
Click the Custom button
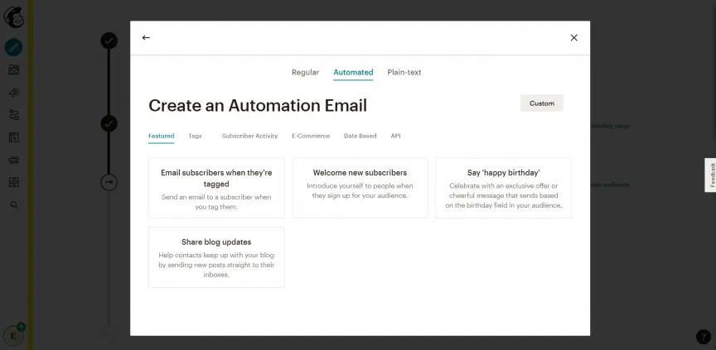[542, 103]
